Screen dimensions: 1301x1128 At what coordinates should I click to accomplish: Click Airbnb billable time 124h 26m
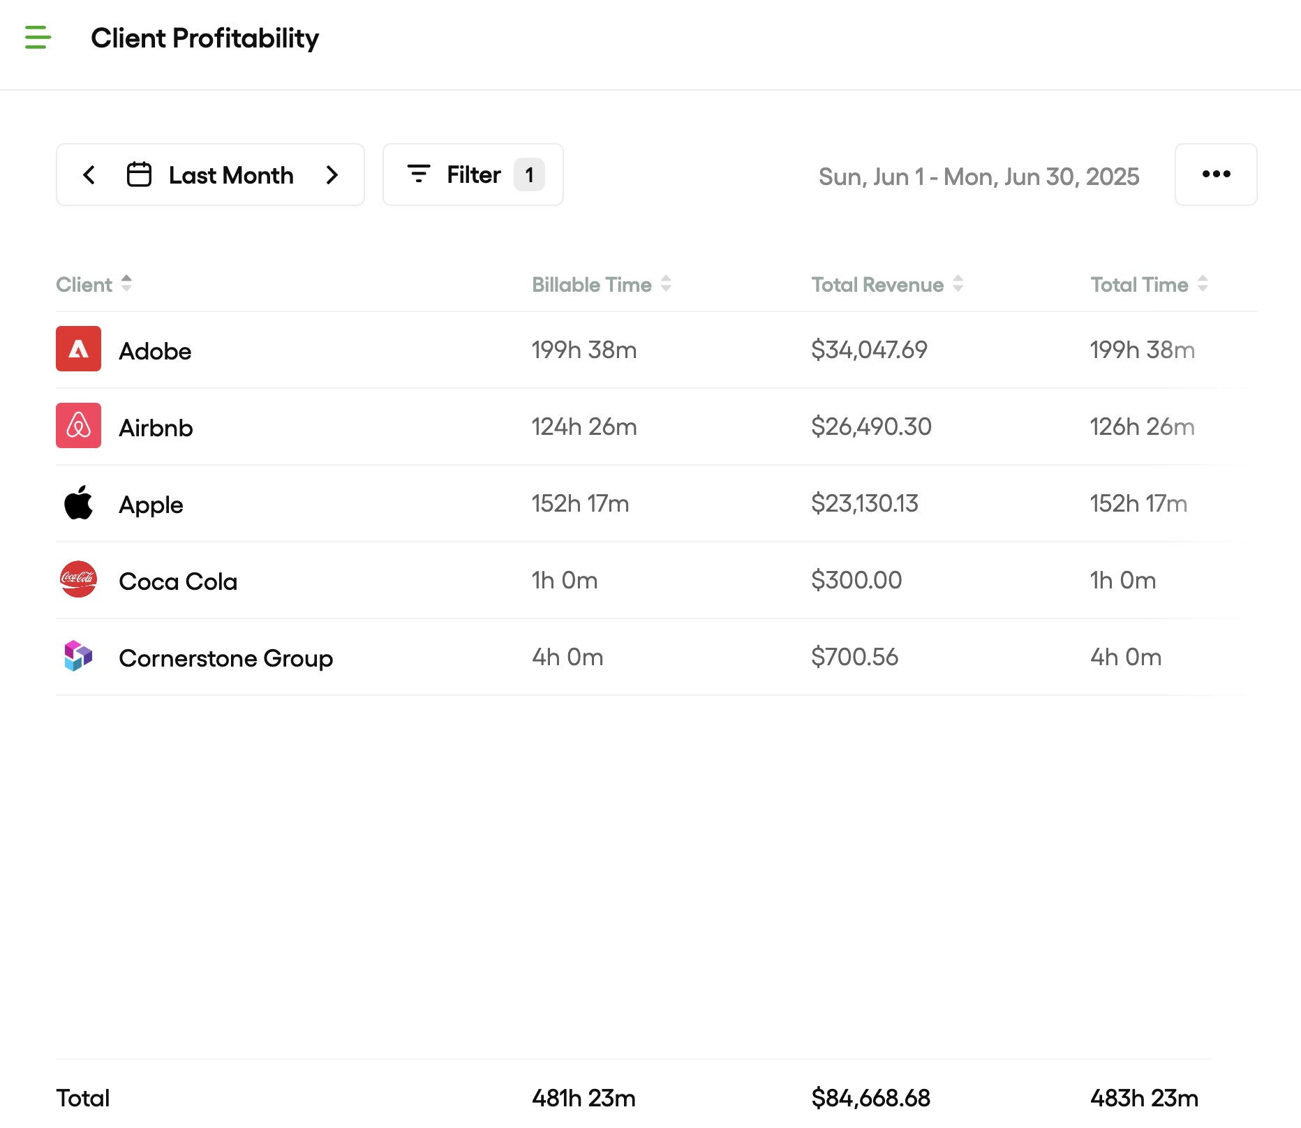(584, 426)
